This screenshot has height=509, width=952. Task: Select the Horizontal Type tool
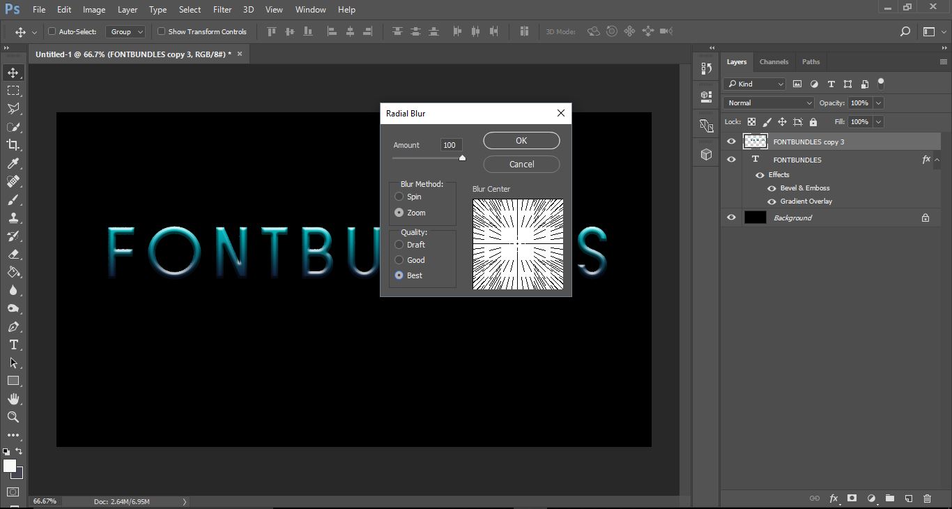pyautogui.click(x=13, y=344)
